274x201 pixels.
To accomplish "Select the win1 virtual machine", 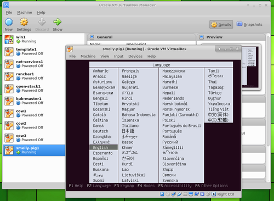I will (x=35, y=40).
